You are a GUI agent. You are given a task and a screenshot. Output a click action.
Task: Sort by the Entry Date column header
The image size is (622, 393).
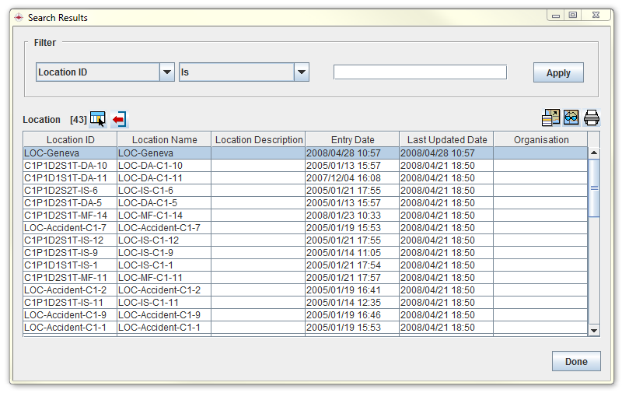tap(352, 140)
